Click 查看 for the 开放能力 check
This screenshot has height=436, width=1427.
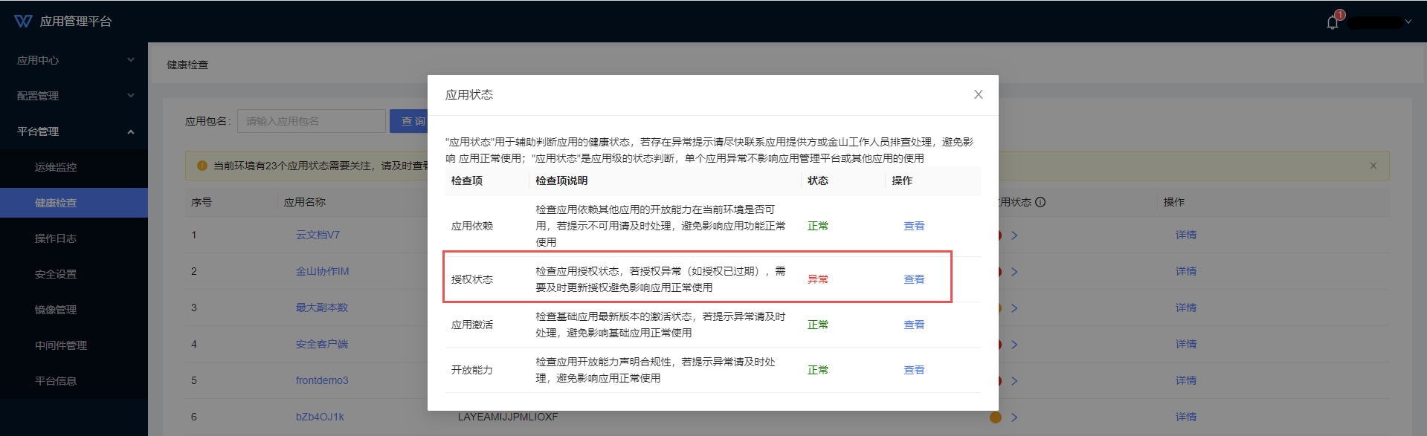click(x=913, y=370)
